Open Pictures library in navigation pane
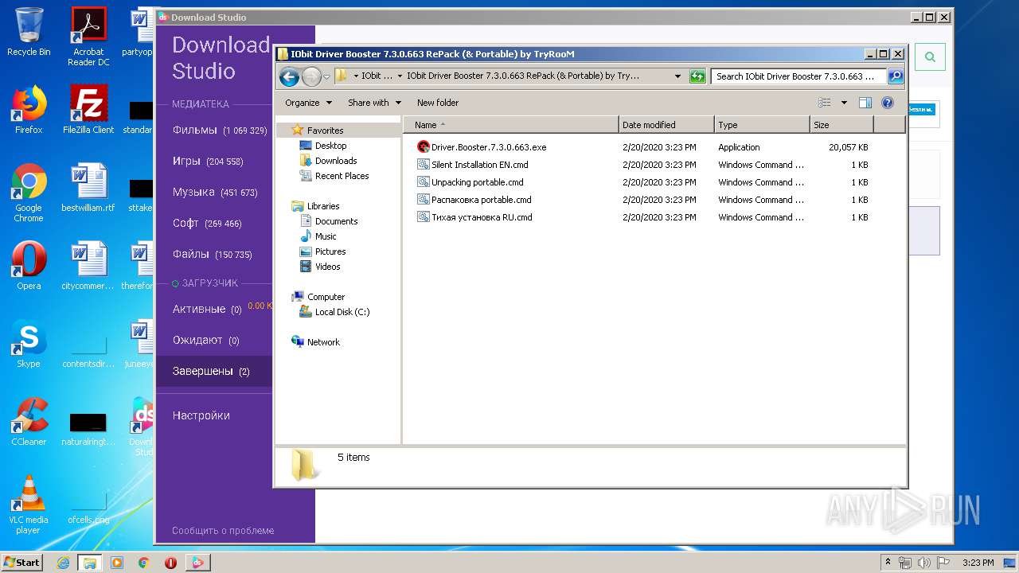The image size is (1019, 573). (330, 251)
